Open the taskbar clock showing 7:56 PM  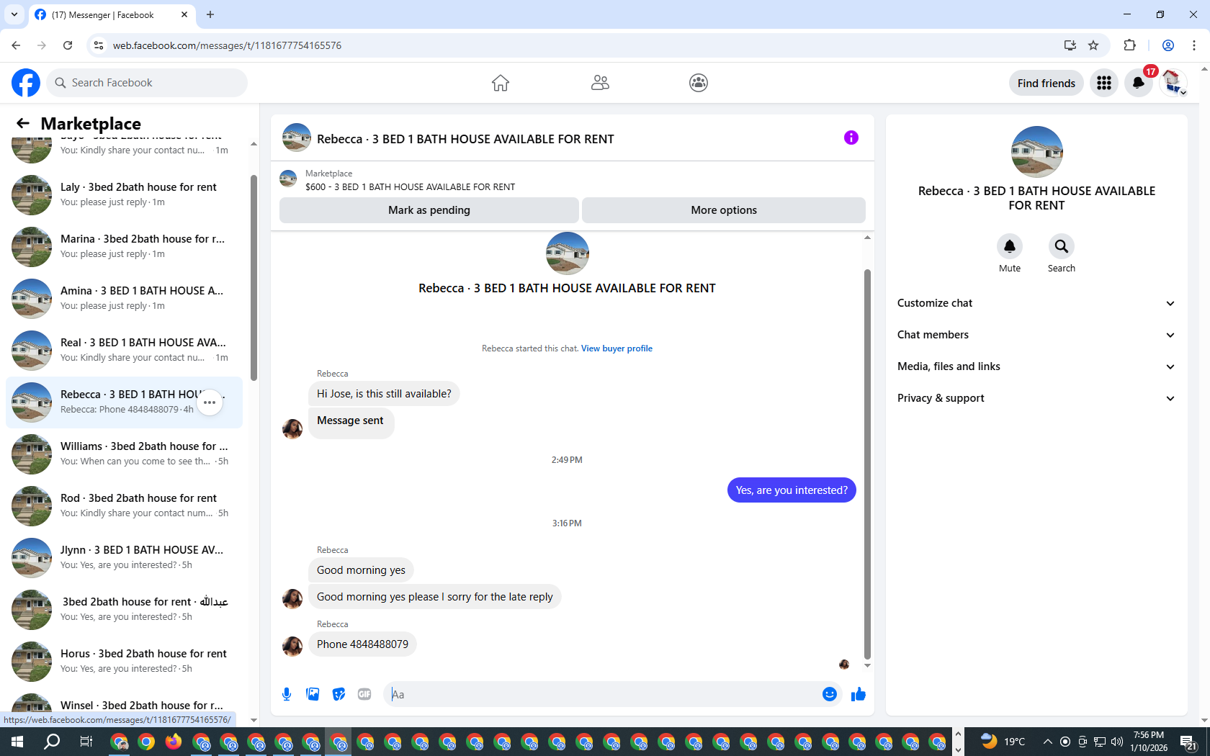1149,742
